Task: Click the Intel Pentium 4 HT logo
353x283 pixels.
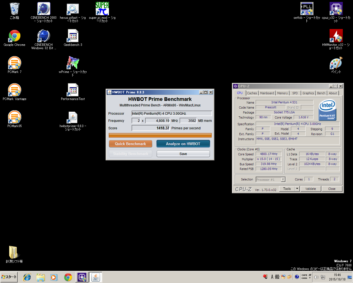Action: [x=327, y=110]
